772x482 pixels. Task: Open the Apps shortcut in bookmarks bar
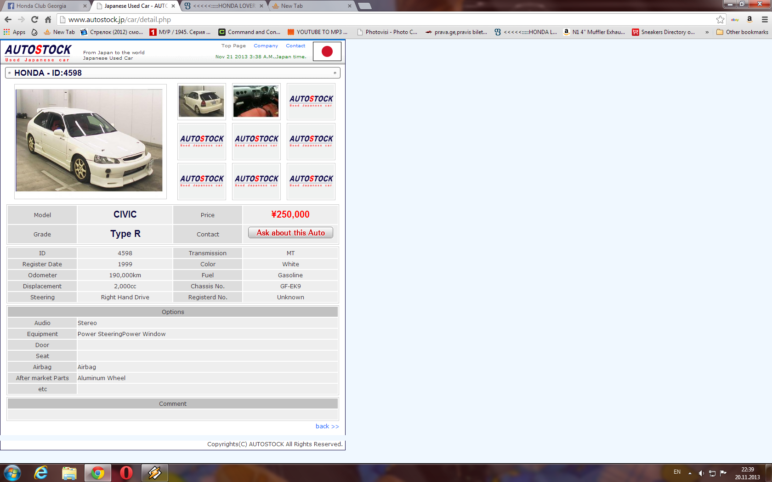tap(14, 32)
